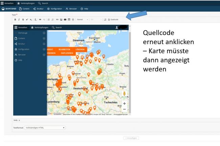Click the orange Duplizieren tab on the map
220x146 pixels.
[x=67, y=53]
